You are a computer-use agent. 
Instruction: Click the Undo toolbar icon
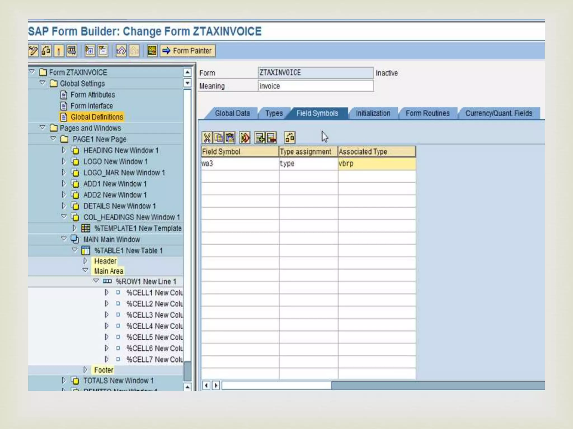(x=121, y=51)
